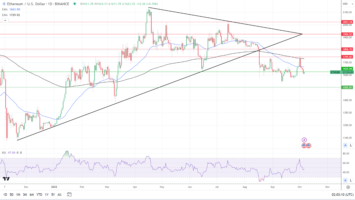Open the right US flag economic event marker
Image resolution: width=355 pixels, height=200 pixels.
pos(309,146)
